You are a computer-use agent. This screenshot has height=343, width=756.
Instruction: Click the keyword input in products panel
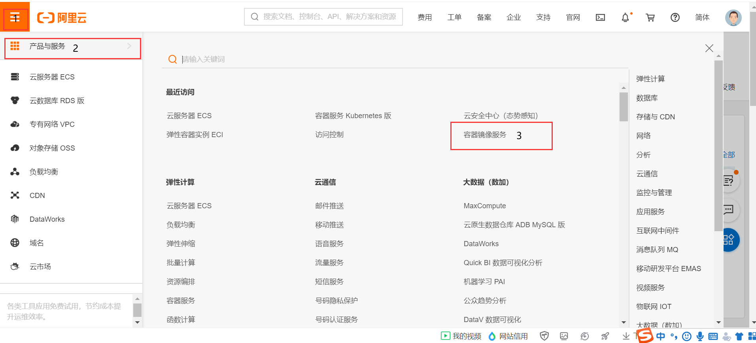pyautogui.click(x=395, y=59)
